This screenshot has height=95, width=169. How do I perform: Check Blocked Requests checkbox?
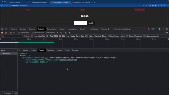[x=127, y=36]
